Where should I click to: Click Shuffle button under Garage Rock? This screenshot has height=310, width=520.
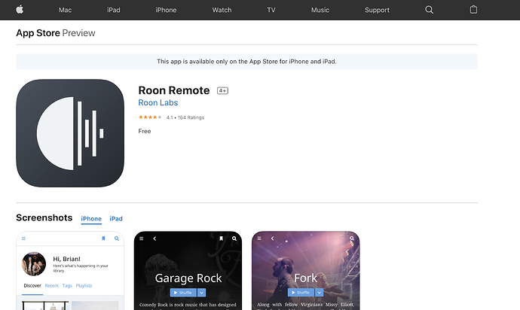(x=183, y=293)
